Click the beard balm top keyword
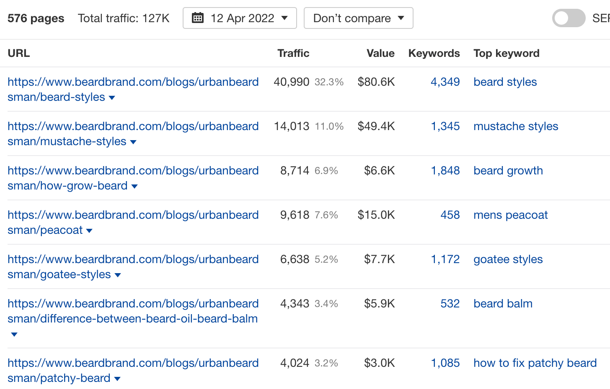This screenshot has width=610, height=389. [503, 304]
